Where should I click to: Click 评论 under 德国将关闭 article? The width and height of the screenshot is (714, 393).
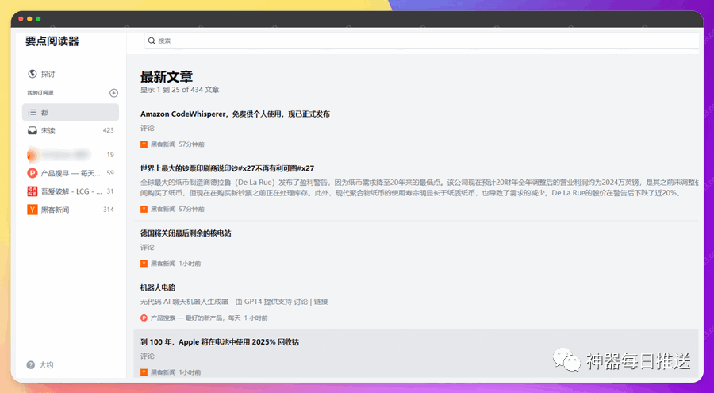click(x=147, y=247)
